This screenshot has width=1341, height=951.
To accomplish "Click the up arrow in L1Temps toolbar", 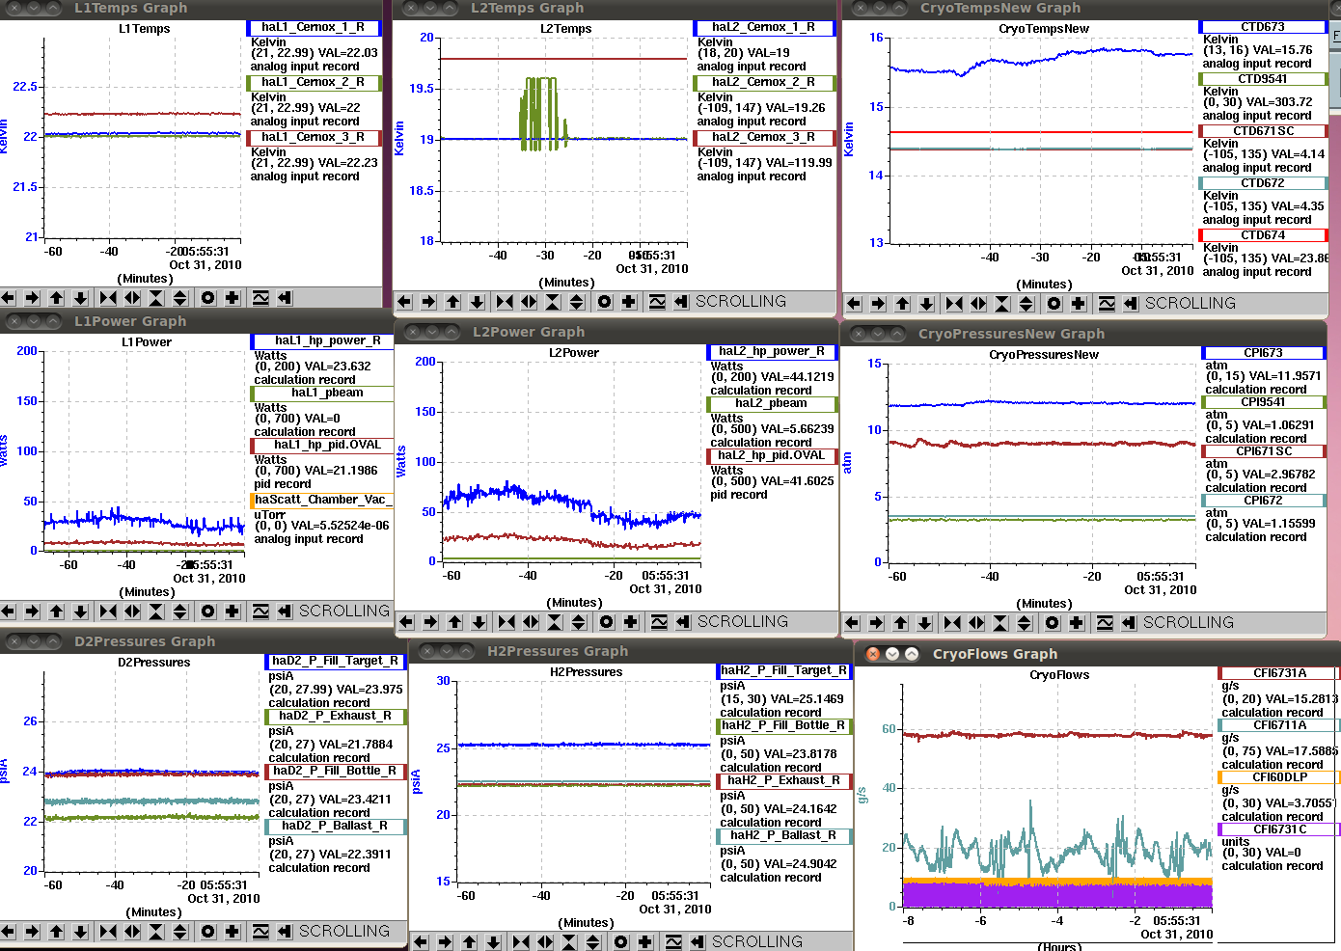I will point(56,298).
